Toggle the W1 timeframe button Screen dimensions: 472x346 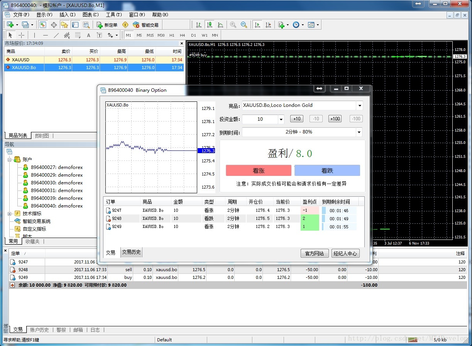coord(205,35)
